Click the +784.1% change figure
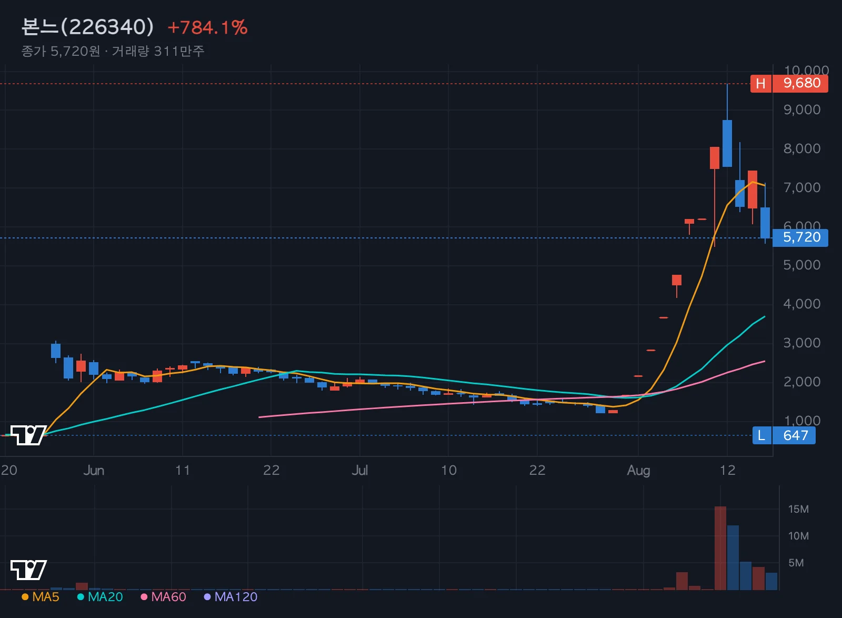 tap(207, 27)
